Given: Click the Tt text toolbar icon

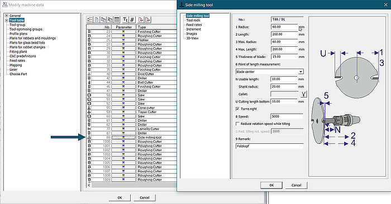Looking at the screenshot, I should (125, 20).
